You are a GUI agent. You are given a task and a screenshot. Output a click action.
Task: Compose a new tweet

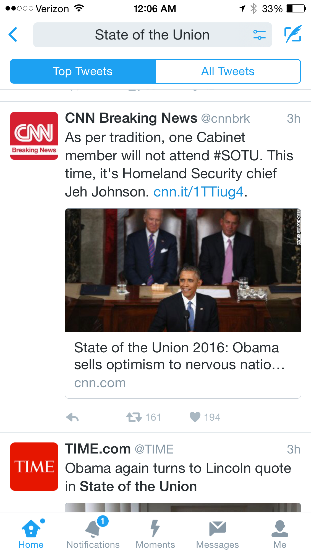(293, 34)
